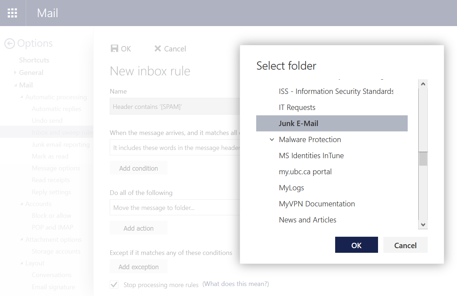Select the Junk E-Mail folder
This screenshot has height=296, width=457.
(298, 124)
